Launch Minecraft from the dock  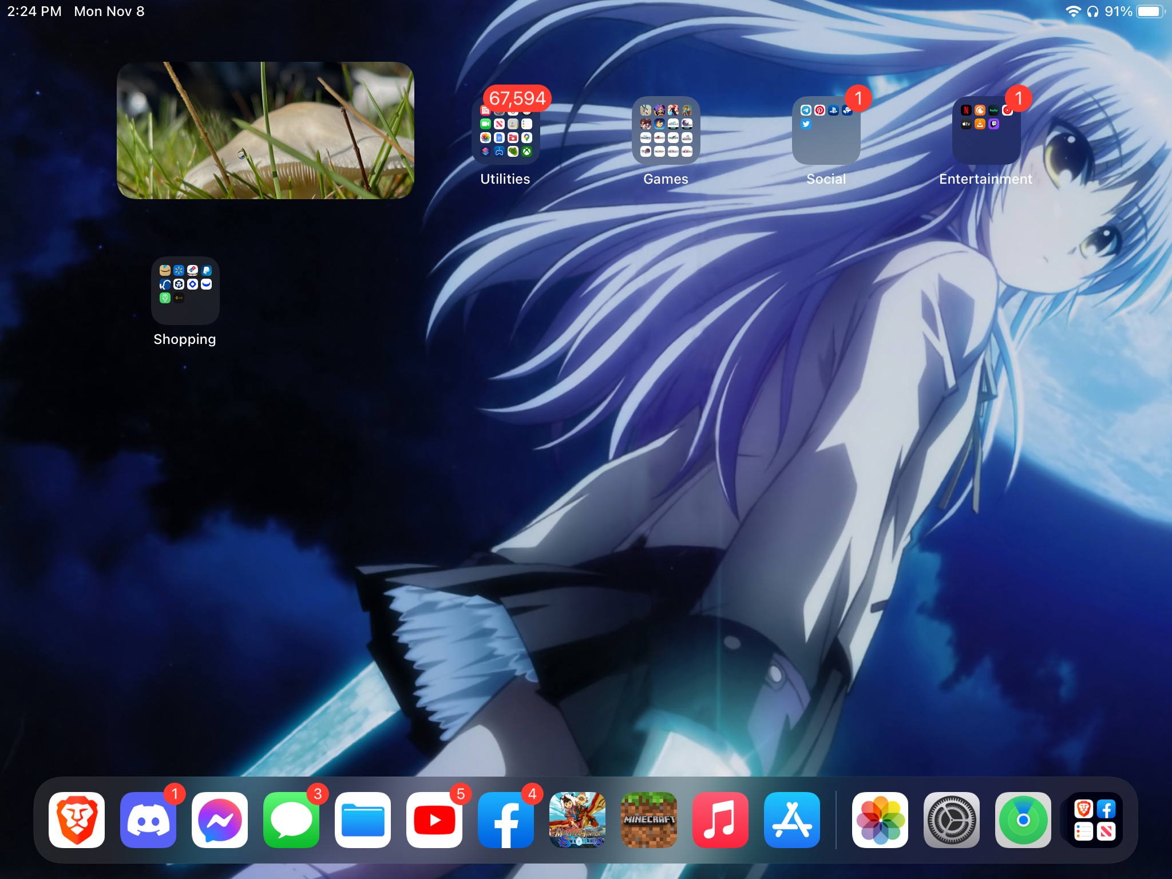coord(649,820)
